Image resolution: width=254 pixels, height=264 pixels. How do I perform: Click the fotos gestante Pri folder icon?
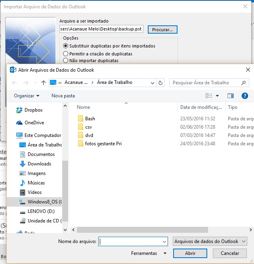(x=80, y=143)
